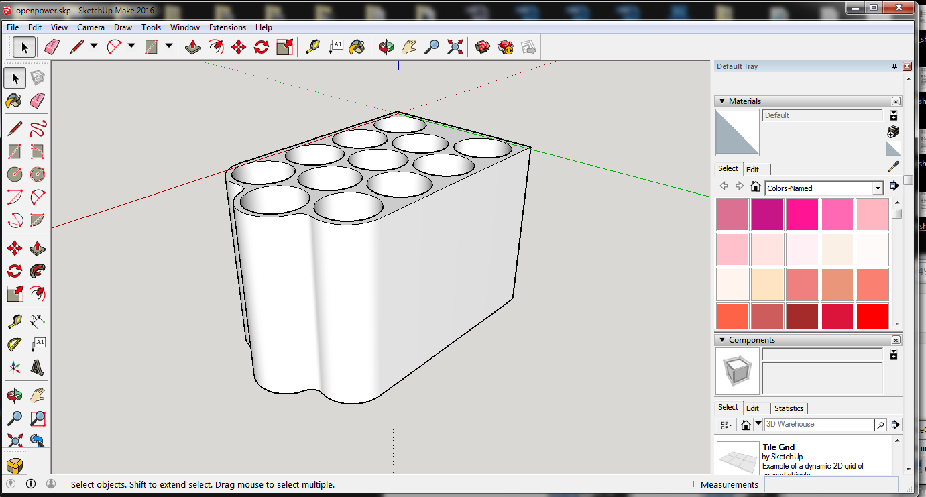Select the Protractor tool in left toolbar
Screen dimensions: 926x497
(14, 345)
